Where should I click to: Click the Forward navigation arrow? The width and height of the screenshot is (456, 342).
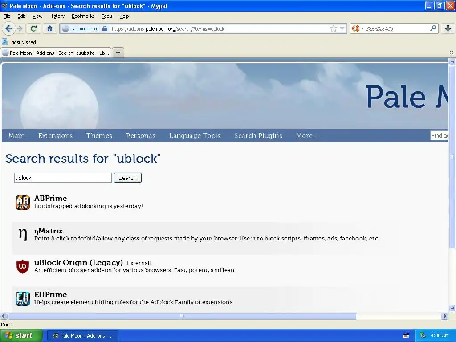tap(20, 28)
